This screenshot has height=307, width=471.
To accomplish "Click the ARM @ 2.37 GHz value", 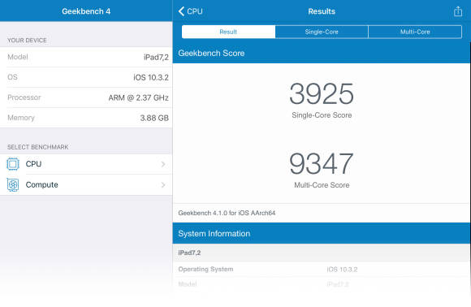I will tap(139, 97).
